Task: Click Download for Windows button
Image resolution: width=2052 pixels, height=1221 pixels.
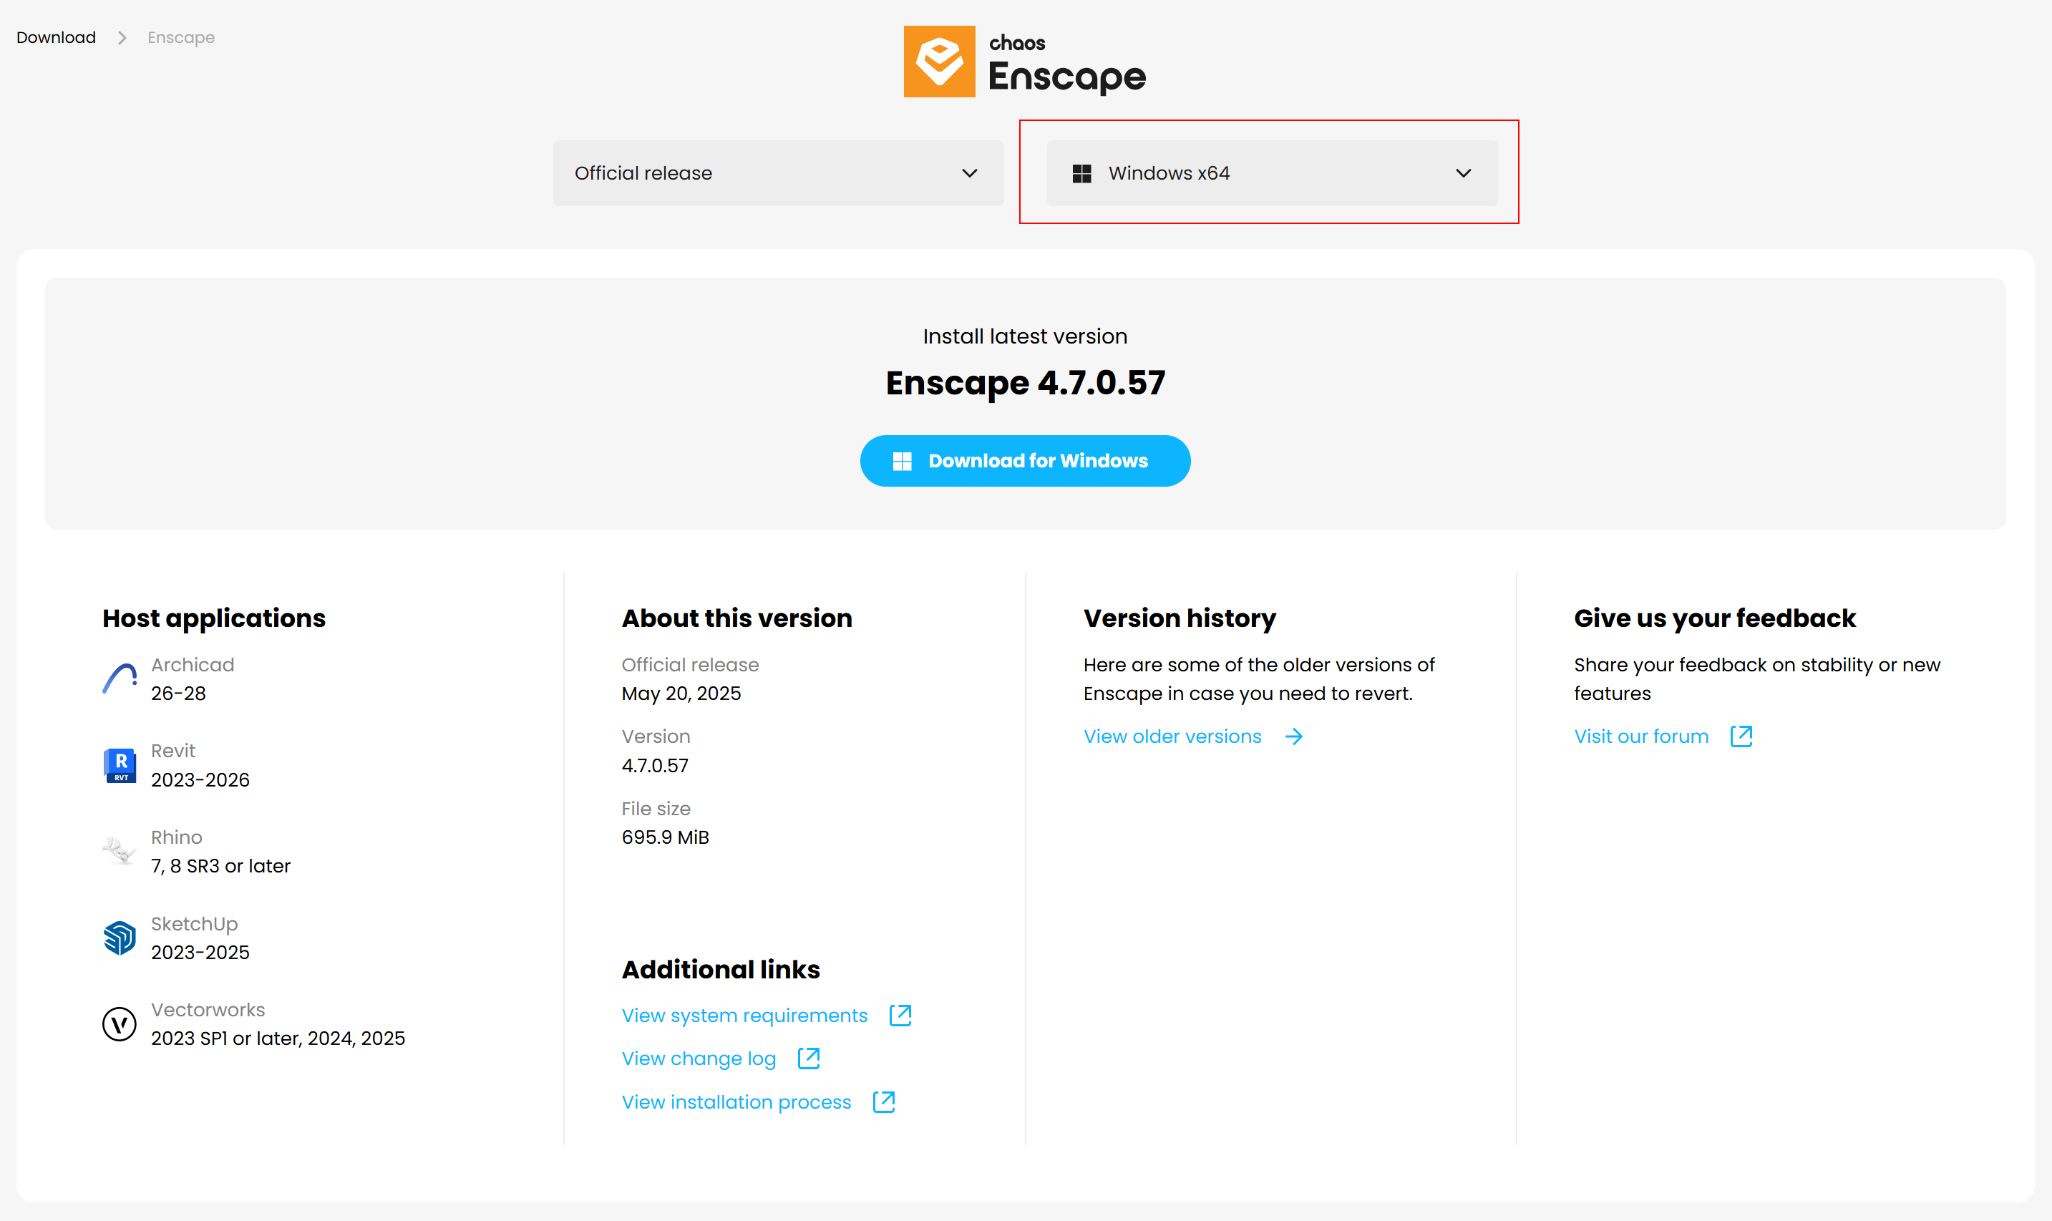Action: pos(1025,461)
